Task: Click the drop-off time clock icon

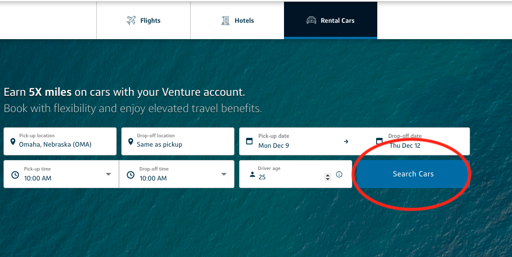Action: [x=131, y=175]
